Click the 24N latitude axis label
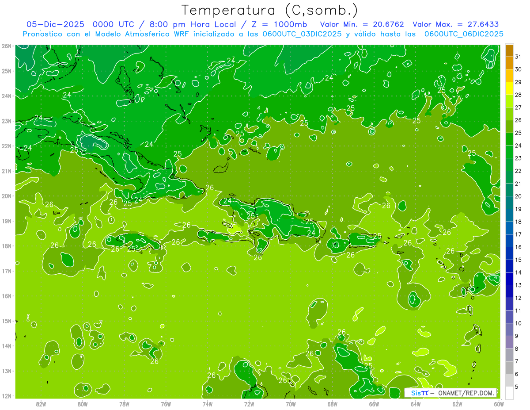The width and height of the screenshot is (530, 410). [x=7, y=96]
